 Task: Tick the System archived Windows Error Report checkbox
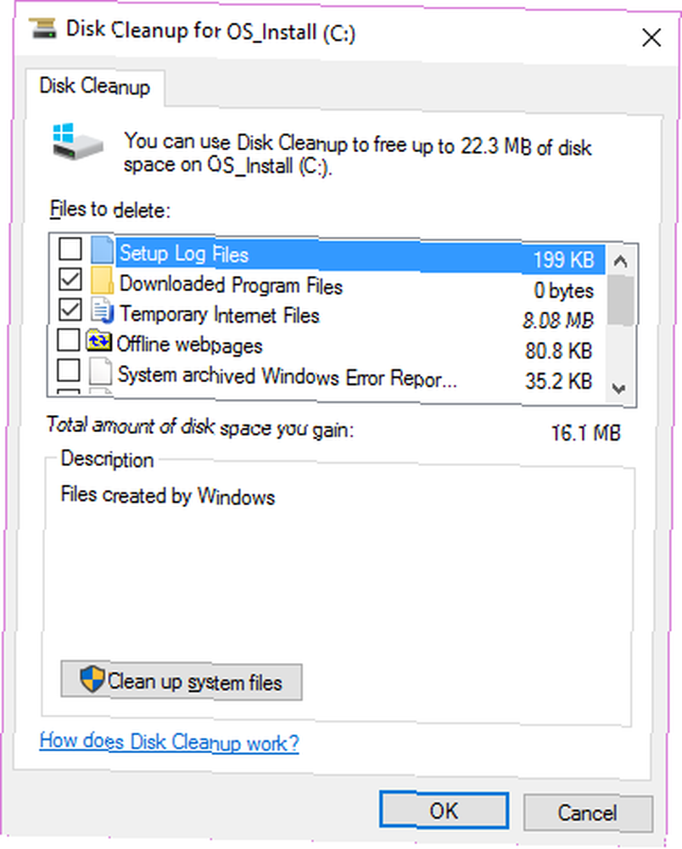(69, 370)
